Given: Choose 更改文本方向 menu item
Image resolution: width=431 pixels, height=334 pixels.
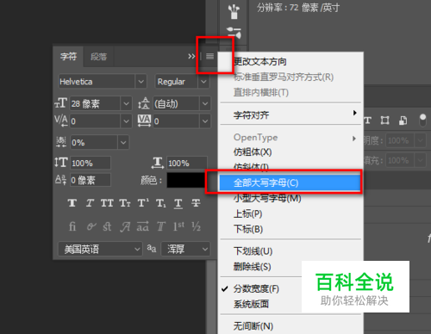Looking at the screenshot, I should click(x=290, y=61).
